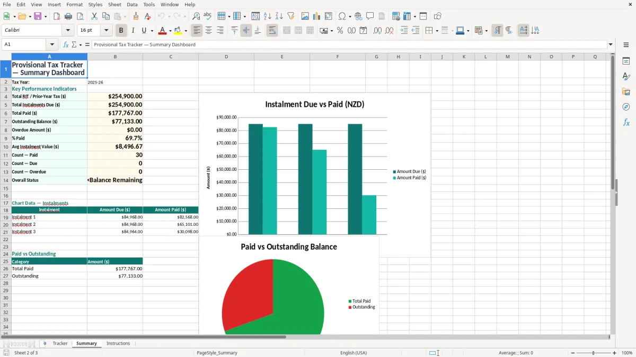Copy selection using Copy icon

click(106, 16)
